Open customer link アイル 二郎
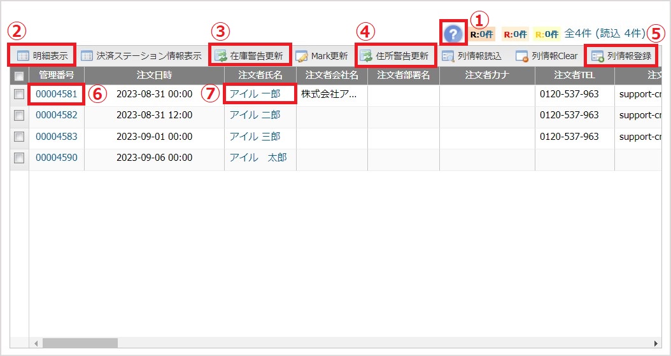The height and width of the screenshot is (356, 671). (255, 115)
